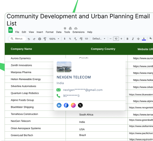Open fill color paint bucket
The height and width of the screenshot is (141, 153).
point(151,39)
